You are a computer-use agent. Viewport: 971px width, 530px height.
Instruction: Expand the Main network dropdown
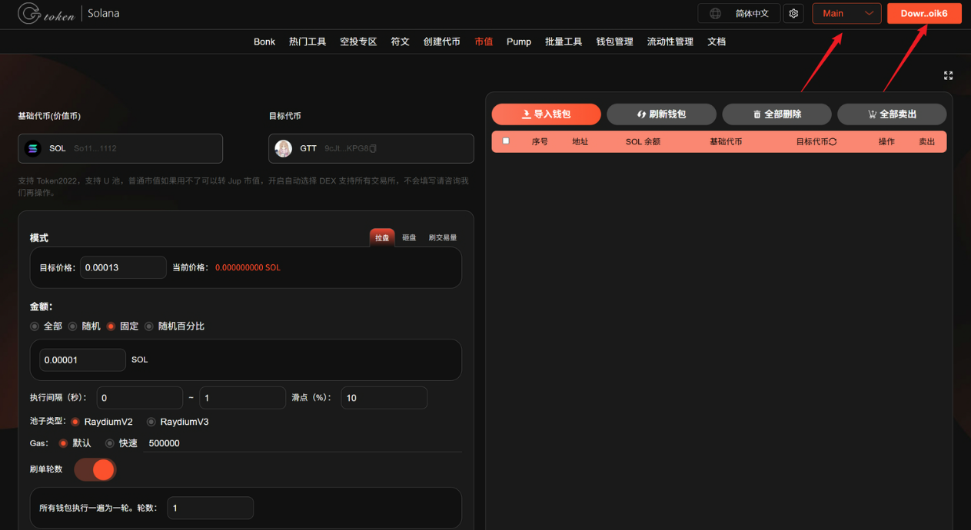[846, 13]
